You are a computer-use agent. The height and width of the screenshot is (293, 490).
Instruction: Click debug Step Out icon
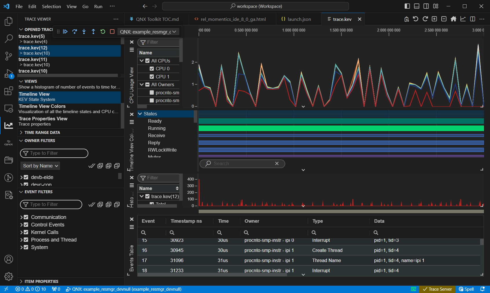pos(93,32)
